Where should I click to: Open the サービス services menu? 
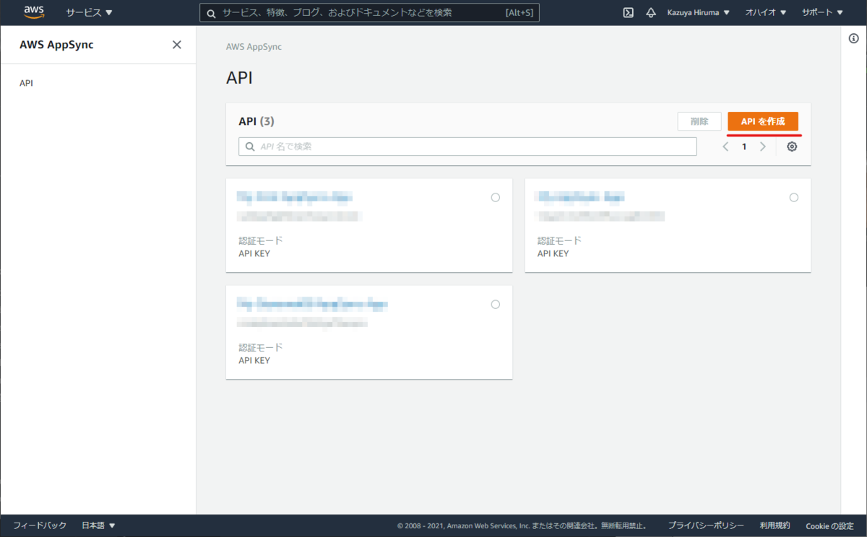pos(89,12)
